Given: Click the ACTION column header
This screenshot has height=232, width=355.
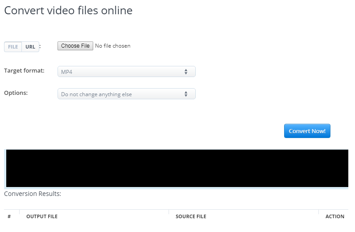Looking at the screenshot, I should [335, 216].
